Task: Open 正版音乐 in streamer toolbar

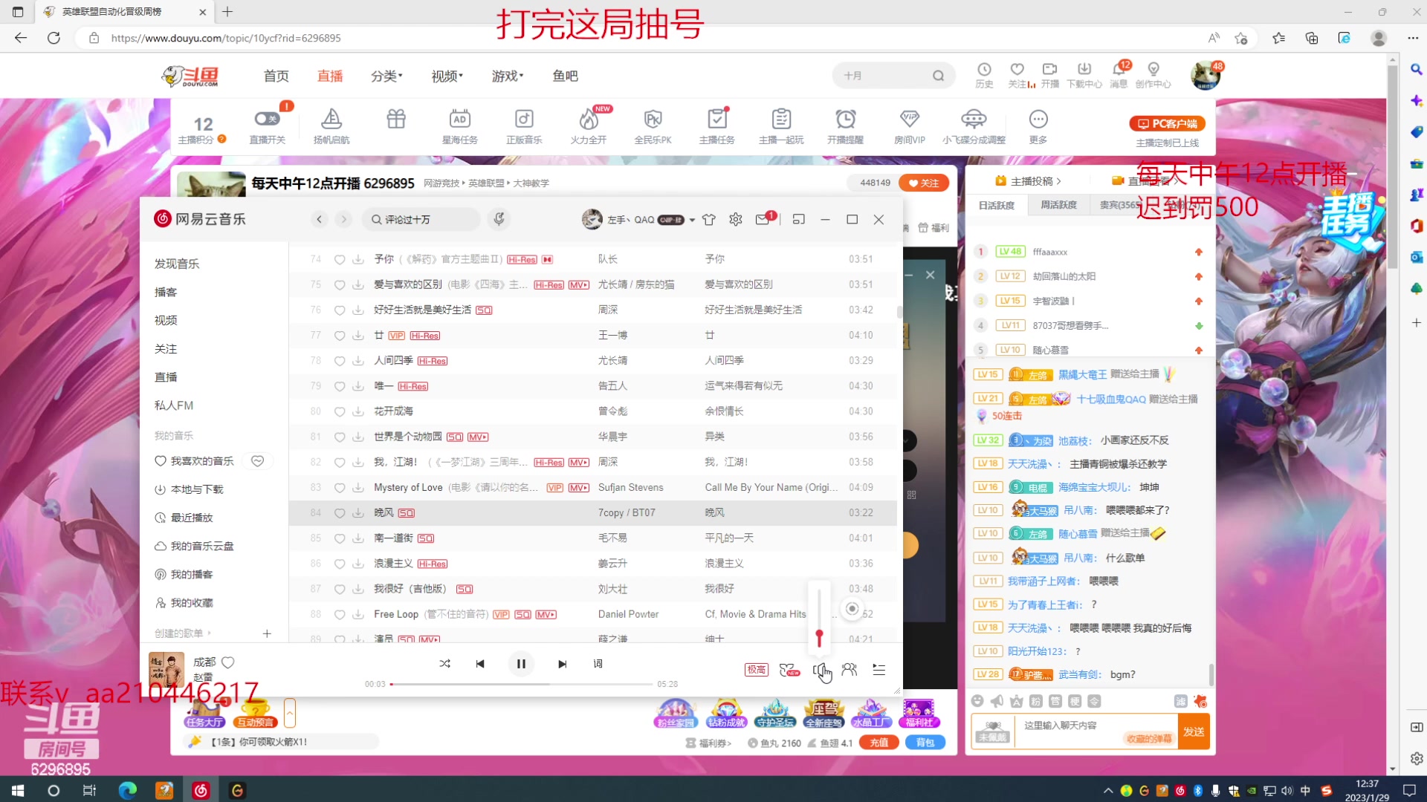Action: pos(524,125)
